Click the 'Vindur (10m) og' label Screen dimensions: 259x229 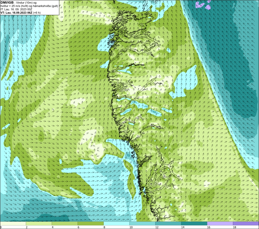tap(26, 3)
